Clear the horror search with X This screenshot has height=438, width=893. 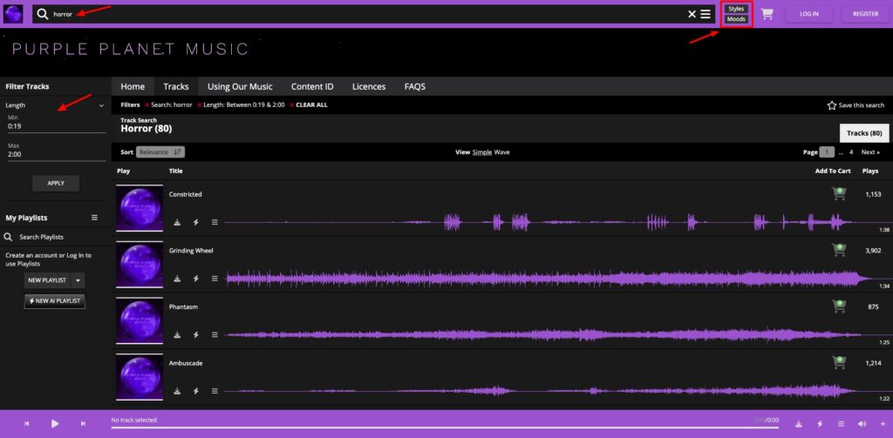(692, 14)
